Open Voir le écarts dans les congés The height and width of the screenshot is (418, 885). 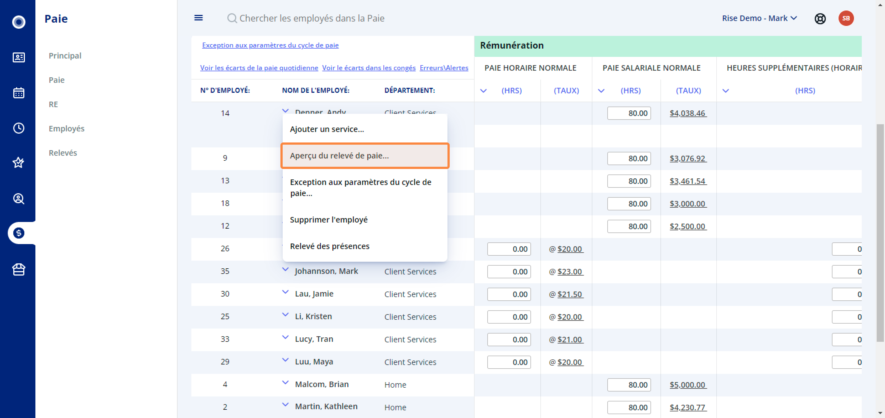point(369,68)
